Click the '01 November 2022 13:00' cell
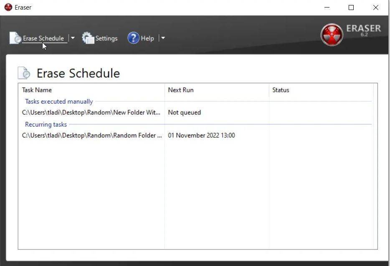The width and height of the screenshot is (390, 266). (201, 135)
